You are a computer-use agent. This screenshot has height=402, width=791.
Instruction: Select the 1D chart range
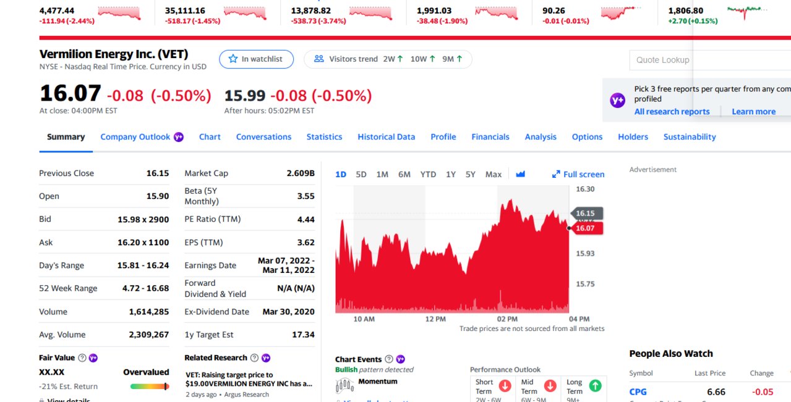[341, 174]
